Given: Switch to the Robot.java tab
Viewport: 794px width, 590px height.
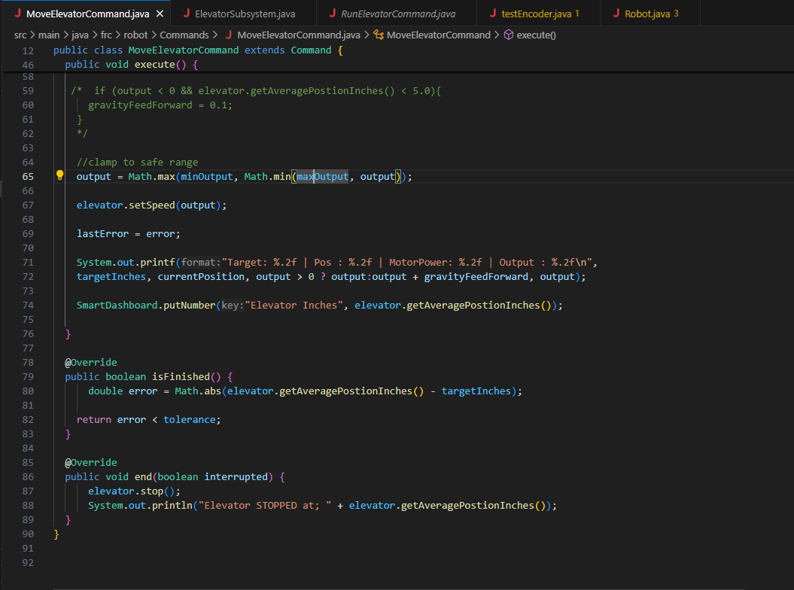Looking at the screenshot, I should pos(649,13).
